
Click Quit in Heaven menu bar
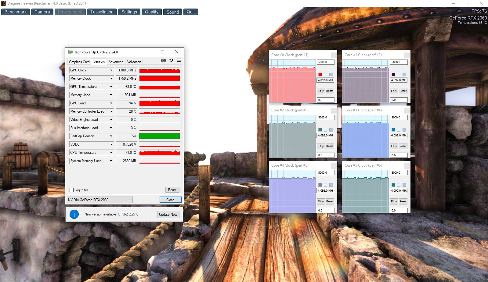(x=191, y=12)
